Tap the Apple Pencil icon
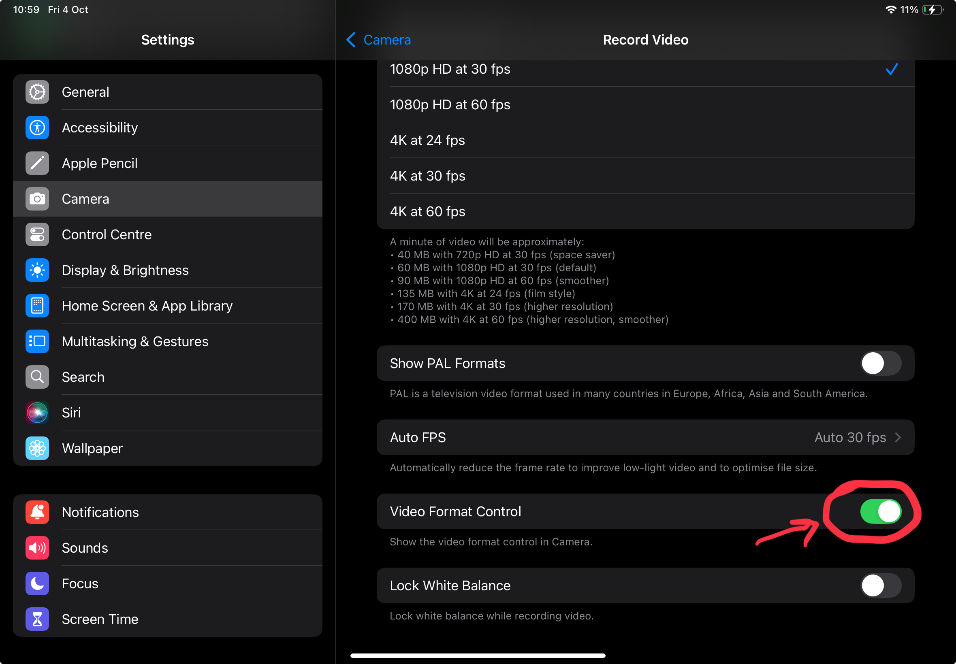The height and width of the screenshot is (664, 956). click(x=37, y=163)
